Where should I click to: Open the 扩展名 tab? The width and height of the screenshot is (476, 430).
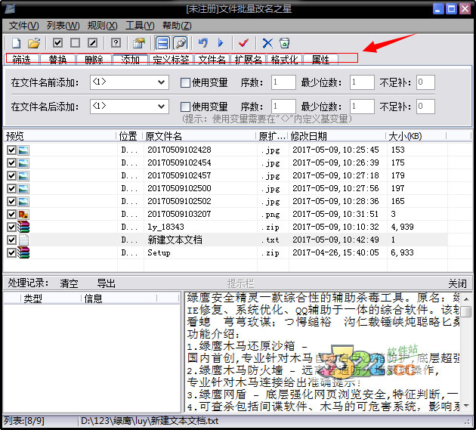(248, 59)
